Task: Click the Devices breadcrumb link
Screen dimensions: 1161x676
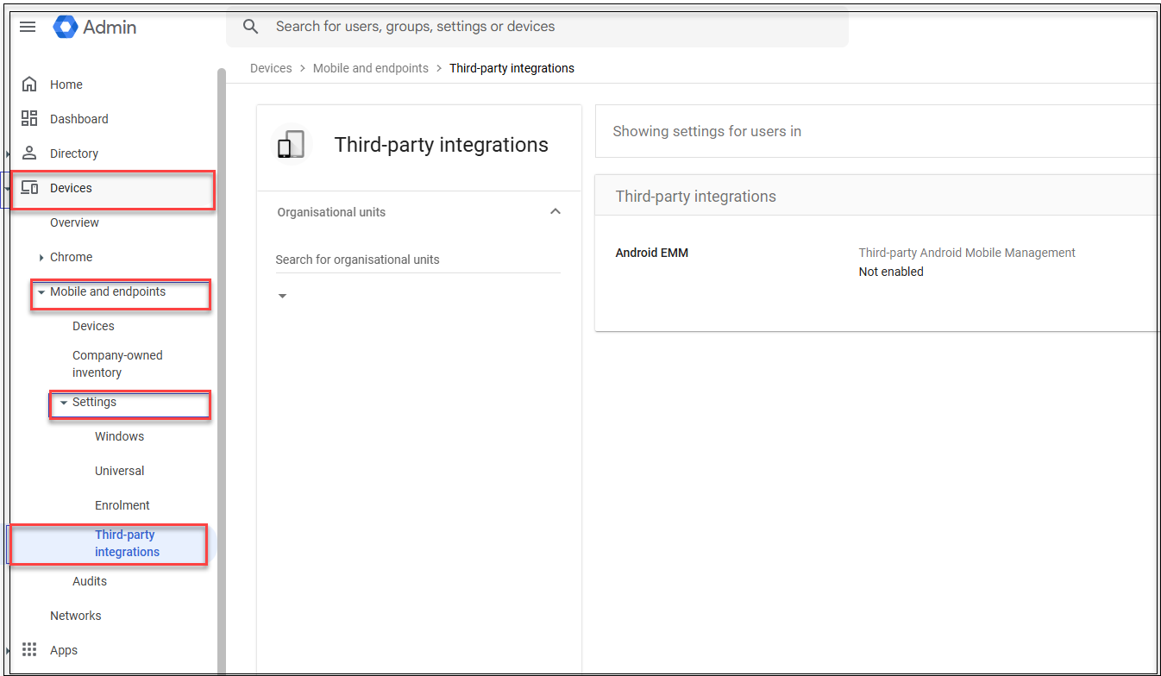Action: tap(271, 68)
